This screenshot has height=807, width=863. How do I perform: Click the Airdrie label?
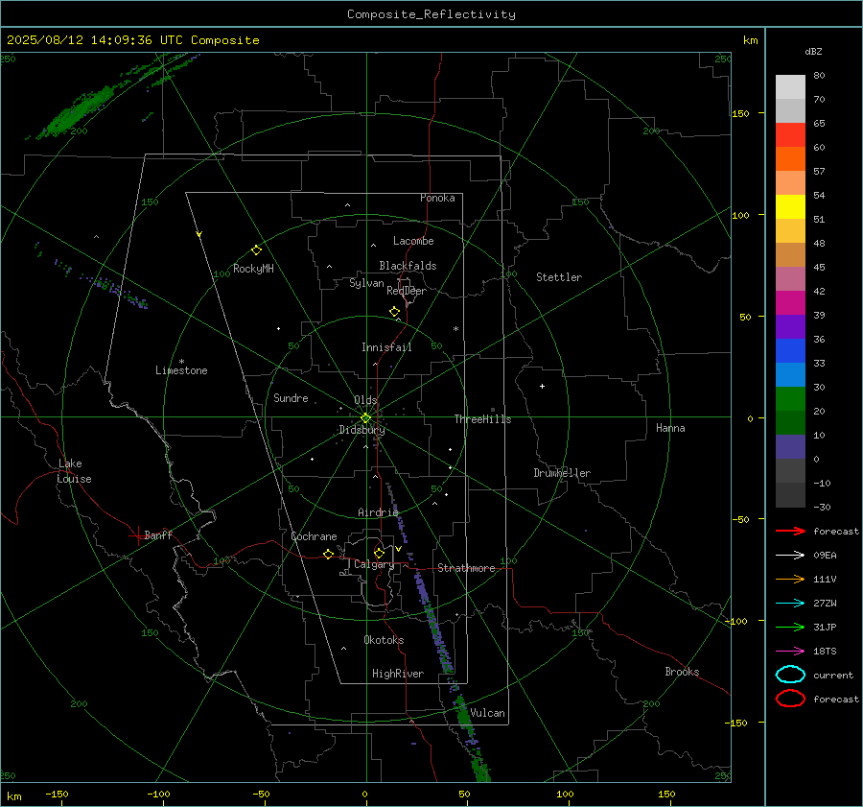tap(378, 512)
